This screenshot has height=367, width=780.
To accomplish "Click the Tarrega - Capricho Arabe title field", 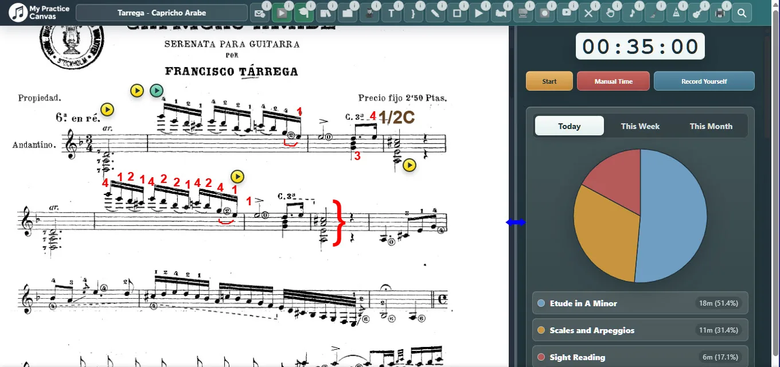I will tap(162, 13).
